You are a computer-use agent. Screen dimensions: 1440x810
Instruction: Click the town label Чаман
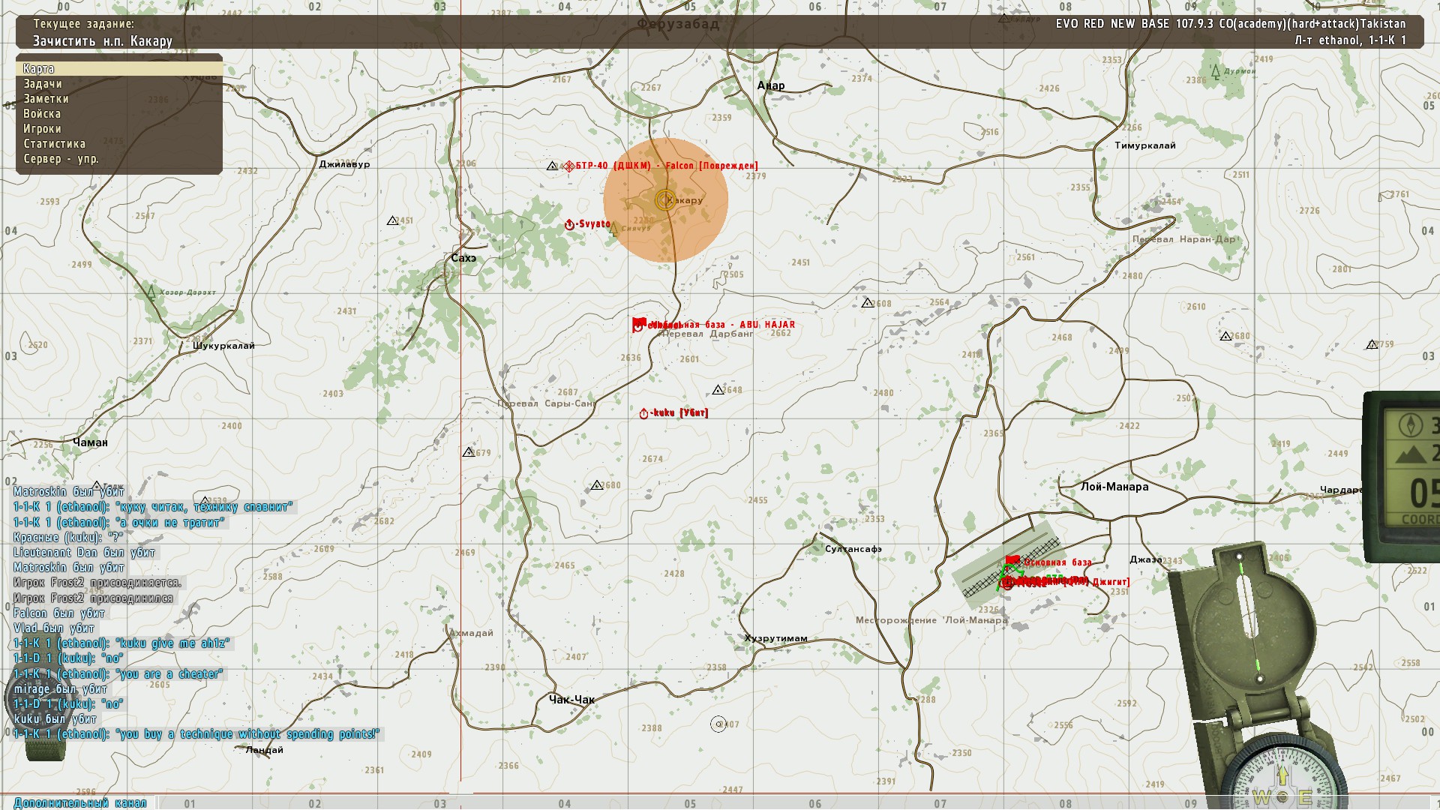coord(90,442)
